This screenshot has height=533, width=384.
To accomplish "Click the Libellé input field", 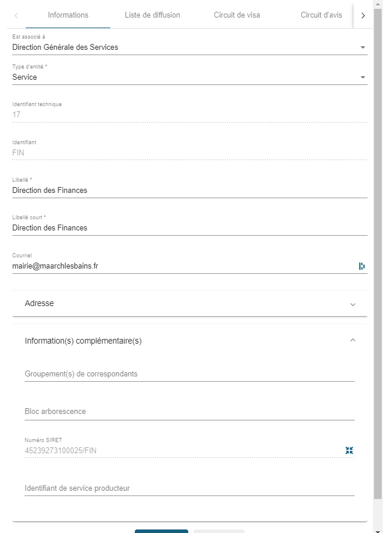I will (x=189, y=191).
